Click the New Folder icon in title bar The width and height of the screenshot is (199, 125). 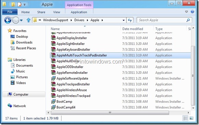click(x=13, y=4)
